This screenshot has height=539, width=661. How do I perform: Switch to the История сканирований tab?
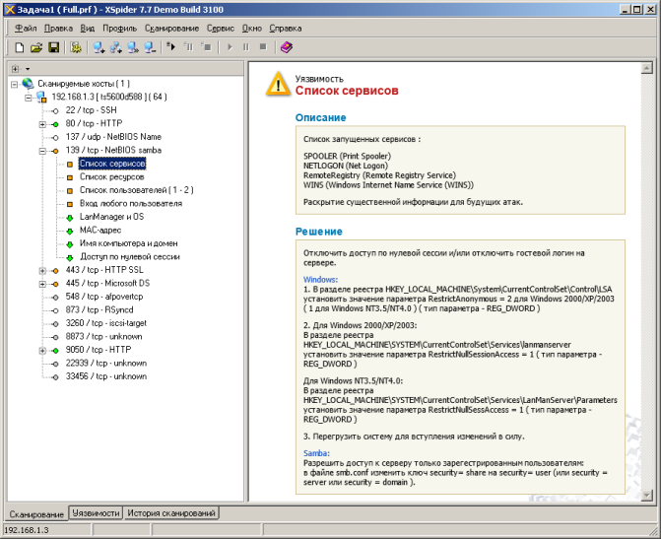(x=171, y=512)
